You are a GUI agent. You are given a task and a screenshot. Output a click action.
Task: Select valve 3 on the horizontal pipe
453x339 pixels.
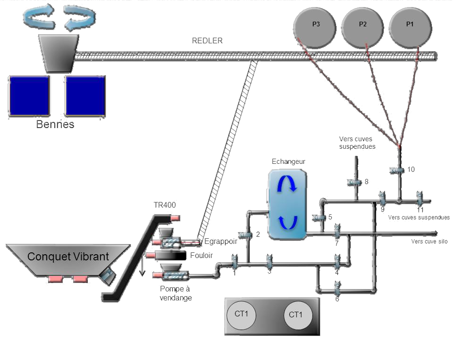269,261
